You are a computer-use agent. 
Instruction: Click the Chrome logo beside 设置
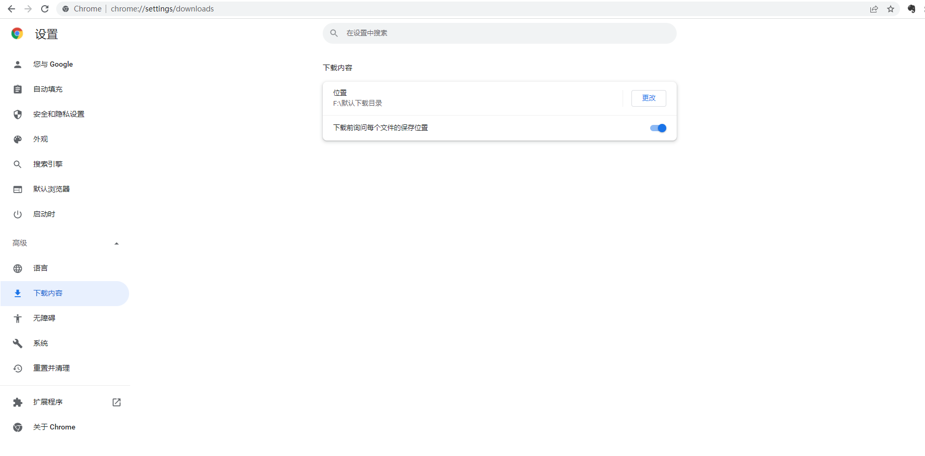coord(17,34)
